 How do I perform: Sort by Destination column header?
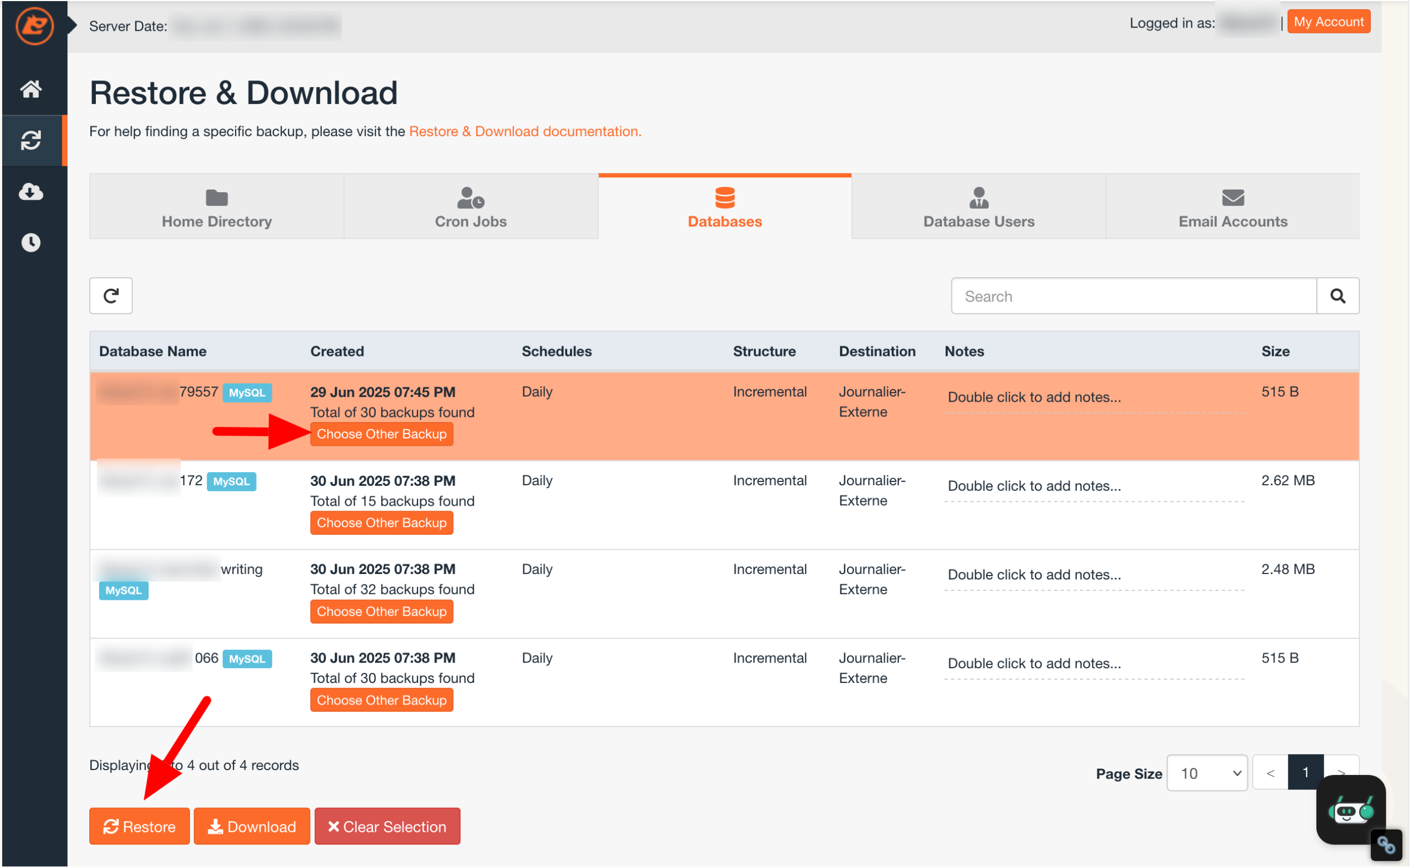(x=877, y=351)
